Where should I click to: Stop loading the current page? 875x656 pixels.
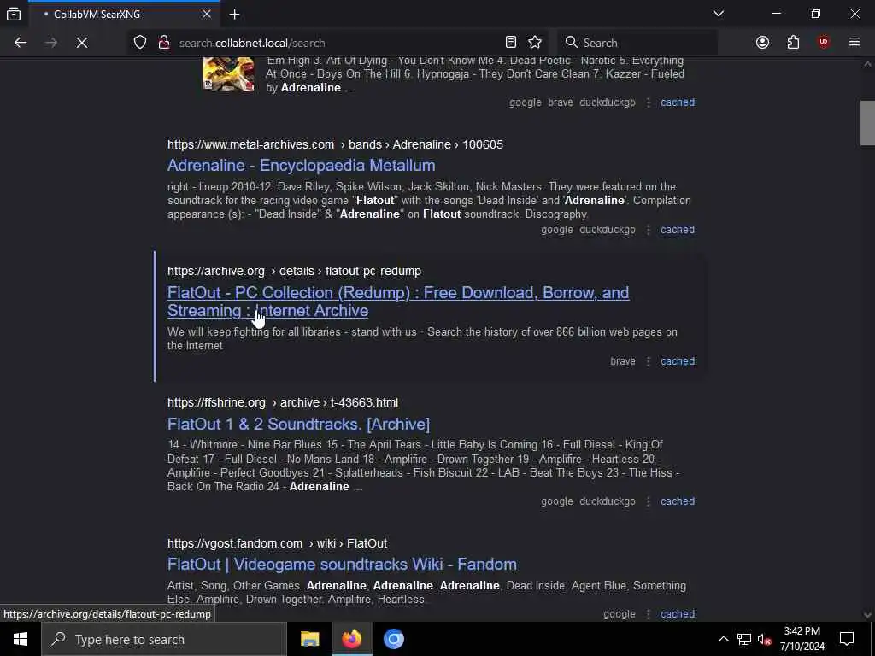point(81,43)
